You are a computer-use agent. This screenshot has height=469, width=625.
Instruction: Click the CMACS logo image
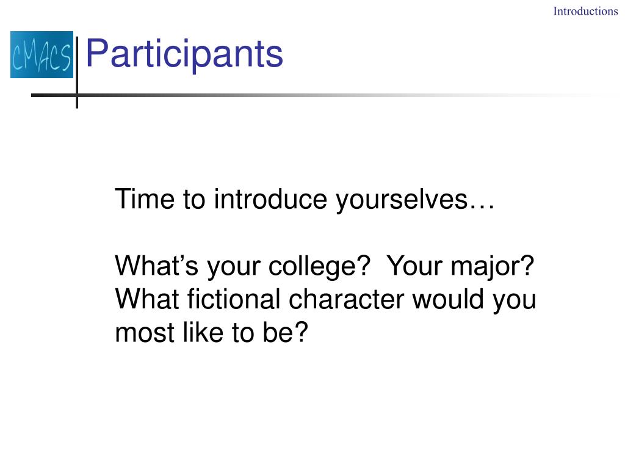42,54
